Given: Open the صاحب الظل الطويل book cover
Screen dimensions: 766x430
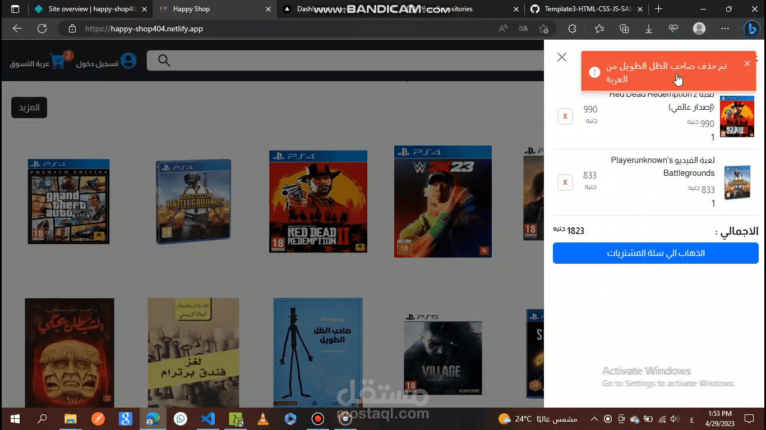Looking at the screenshot, I should tap(318, 353).
